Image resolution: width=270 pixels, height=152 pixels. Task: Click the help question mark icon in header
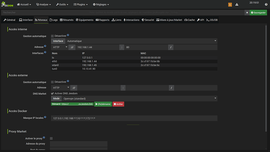(x=266, y=4)
